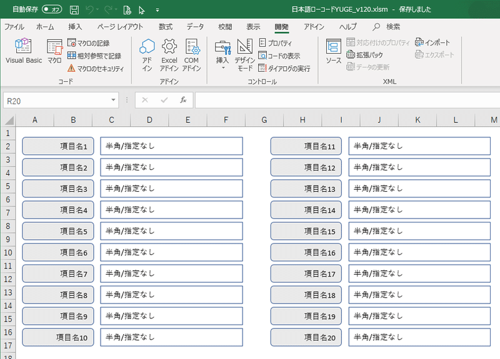Open the insert function fx icon
Screen dimensions: 500x359
[x=183, y=101]
